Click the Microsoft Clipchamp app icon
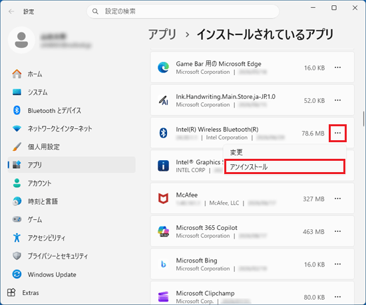 [x=164, y=296]
